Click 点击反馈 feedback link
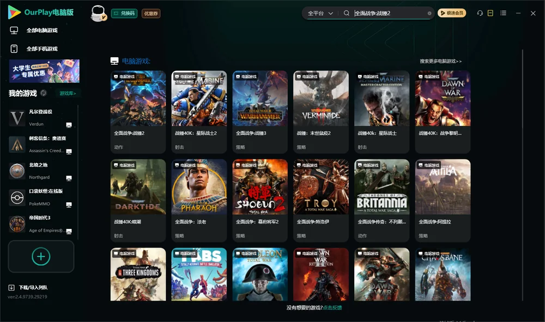The width and height of the screenshot is (545, 322). coord(332,307)
